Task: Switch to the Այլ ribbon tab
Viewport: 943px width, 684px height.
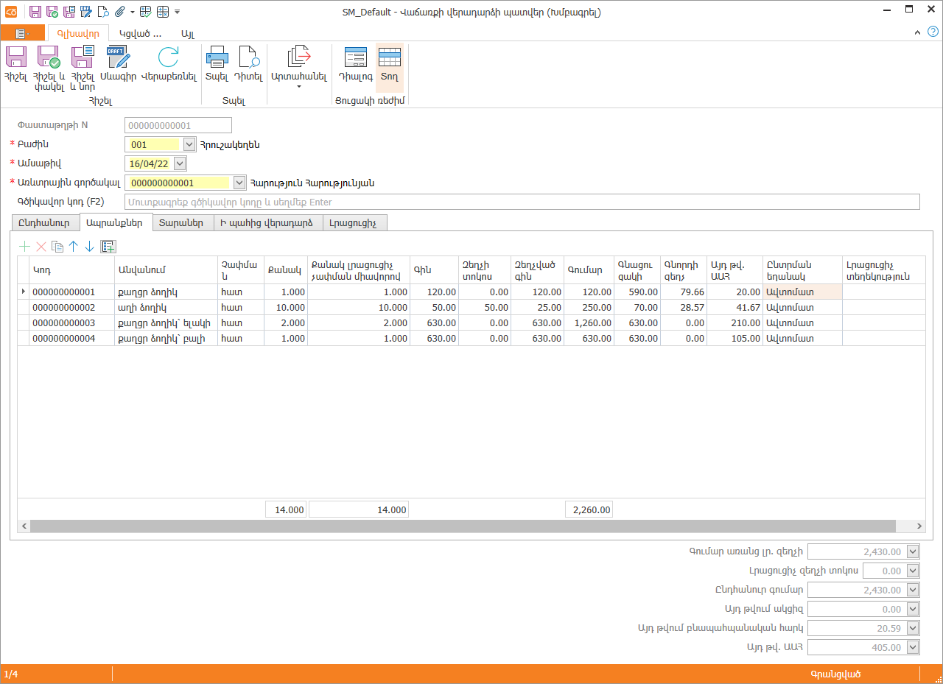Action: (188, 33)
